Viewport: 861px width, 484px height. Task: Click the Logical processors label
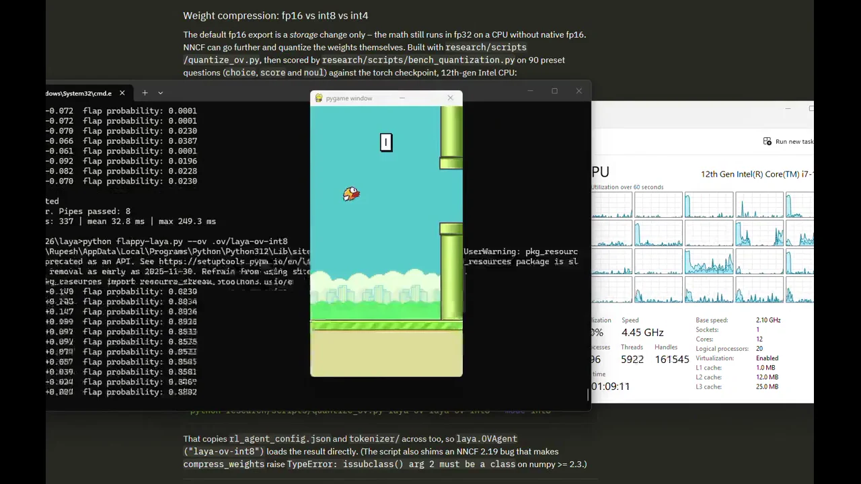[722, 349]
